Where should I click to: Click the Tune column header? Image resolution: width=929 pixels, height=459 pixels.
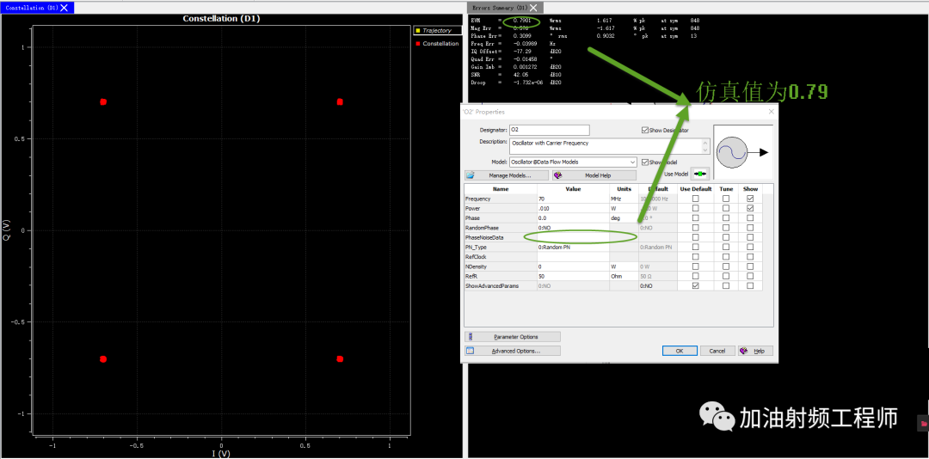[726, 189]
